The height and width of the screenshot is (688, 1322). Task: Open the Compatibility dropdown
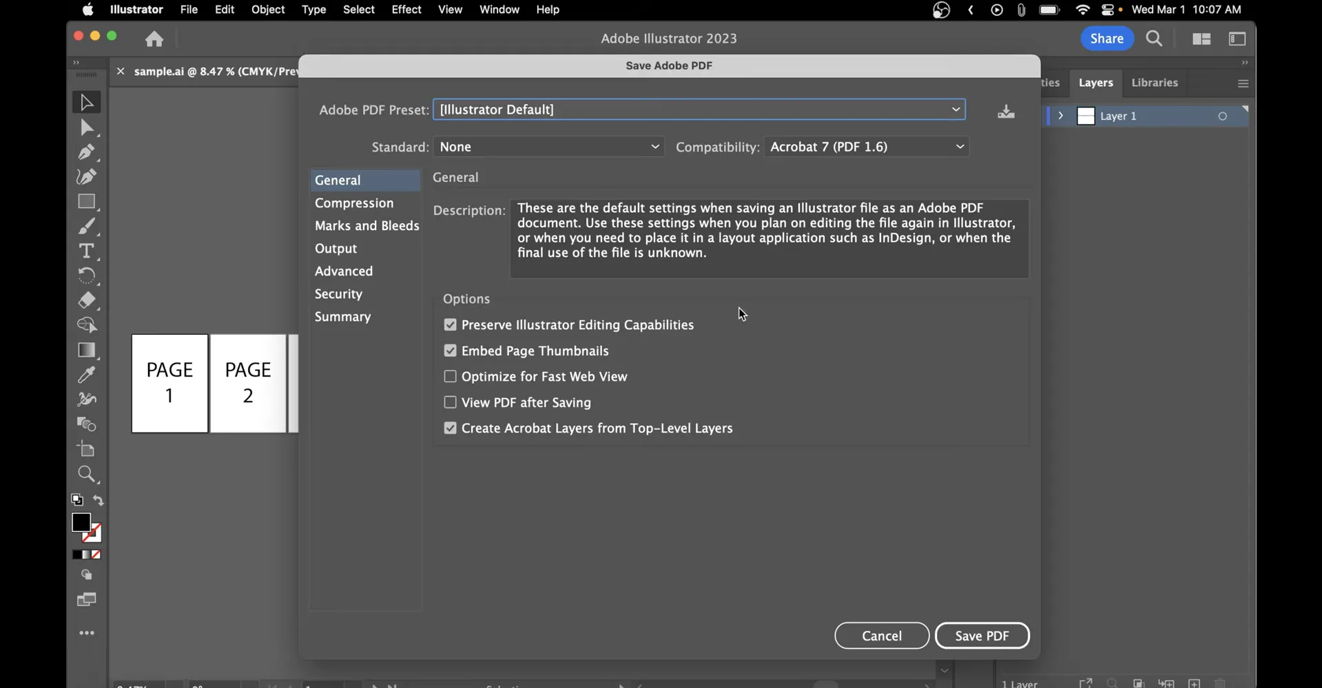pyautogui.click(x=958, y=147)
